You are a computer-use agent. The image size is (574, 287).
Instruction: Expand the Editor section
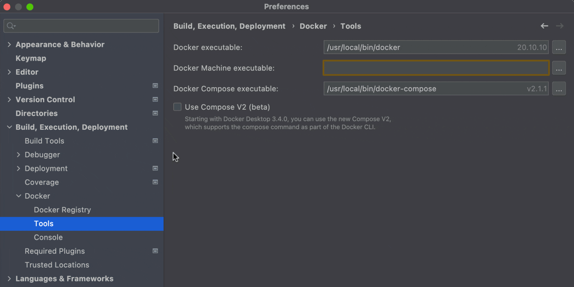click(9, 72)
